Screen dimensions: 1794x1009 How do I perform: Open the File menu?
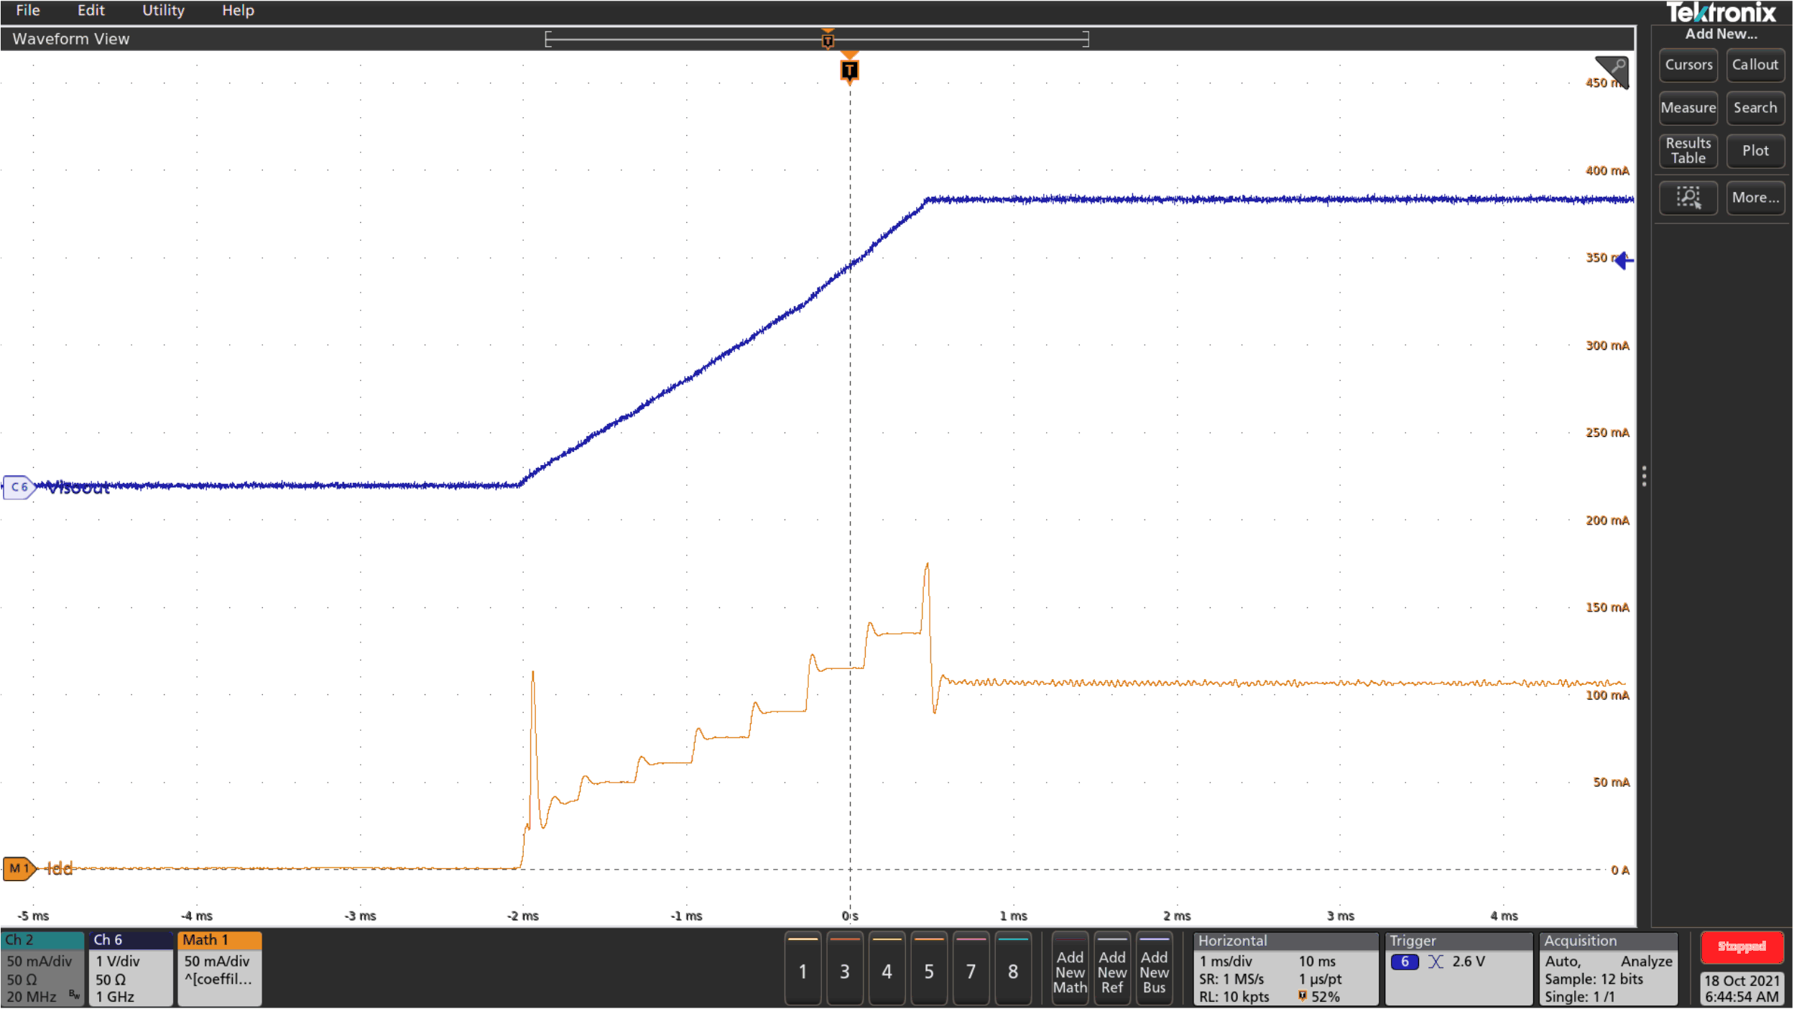coord(27,11)
